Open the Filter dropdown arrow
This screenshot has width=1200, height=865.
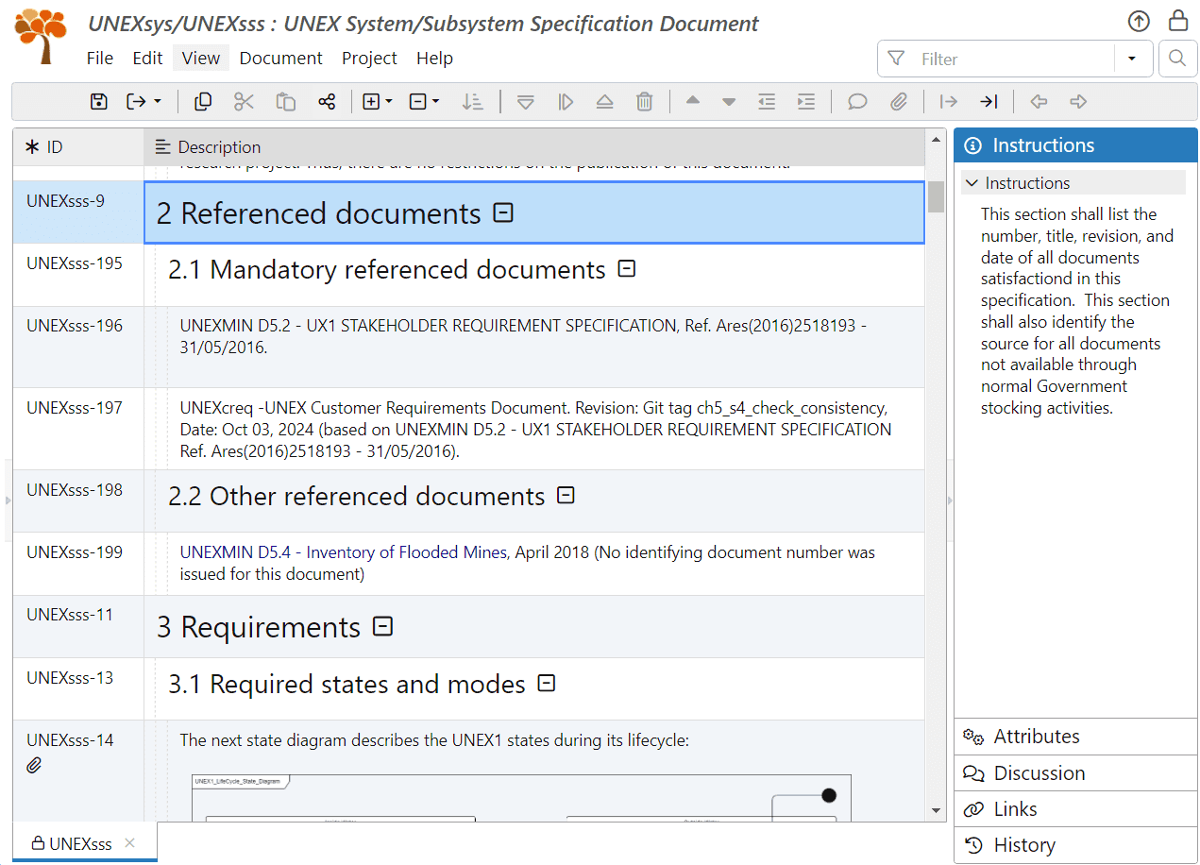1132,59
